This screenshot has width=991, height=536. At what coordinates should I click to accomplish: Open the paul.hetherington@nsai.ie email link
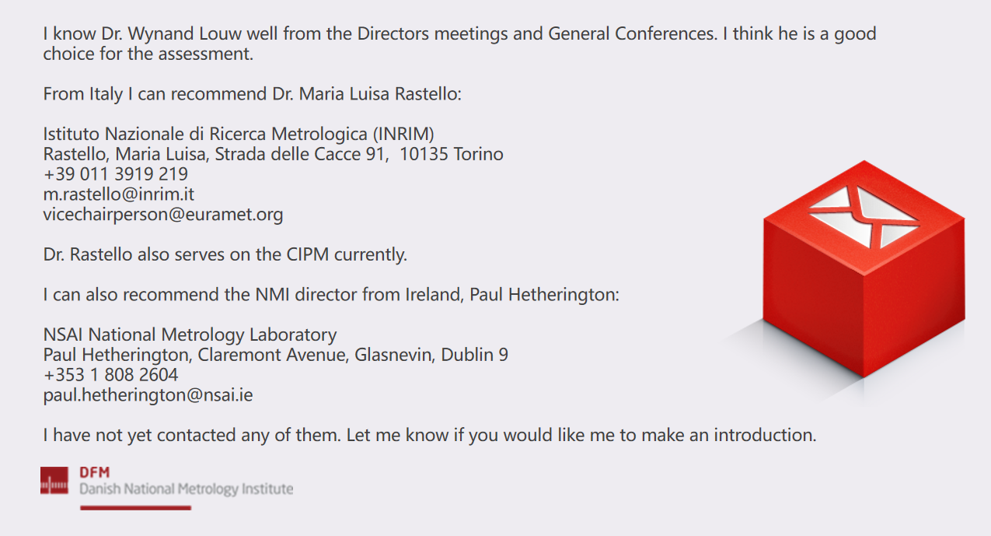click(x=148, y=394)
